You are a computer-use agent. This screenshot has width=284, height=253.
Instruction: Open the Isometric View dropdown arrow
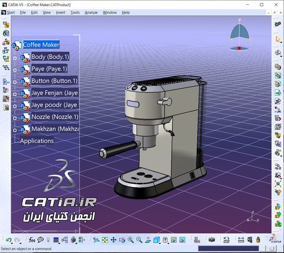160,244
